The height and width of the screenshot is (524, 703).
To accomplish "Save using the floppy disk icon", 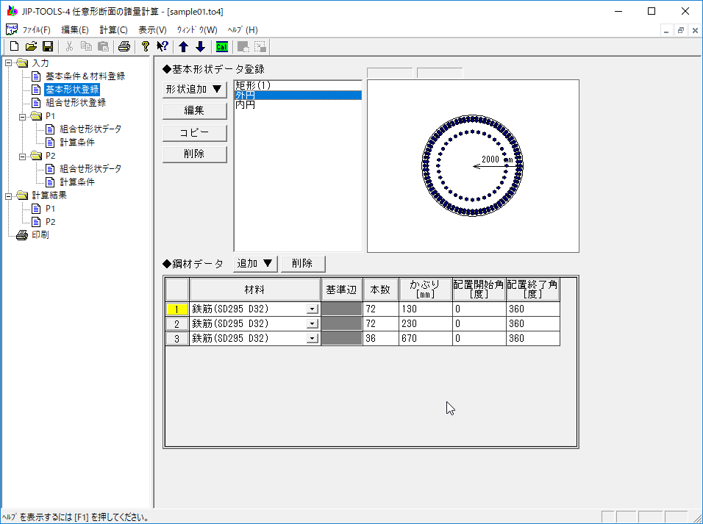I will pyautogui.click(x=47, y=47).
